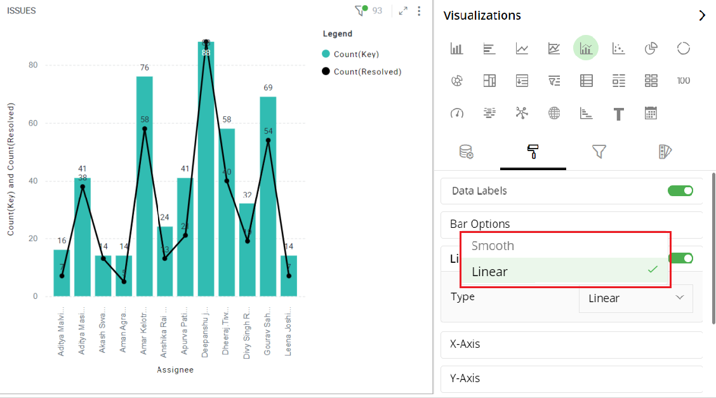Click the Dheeraj Tiw bar labeled 58
Viewport: 716px width, 398px height.
(x=227, y=212)
